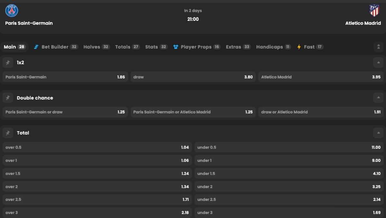Collapse the 1x2 market section

click(x=378, y=63)
